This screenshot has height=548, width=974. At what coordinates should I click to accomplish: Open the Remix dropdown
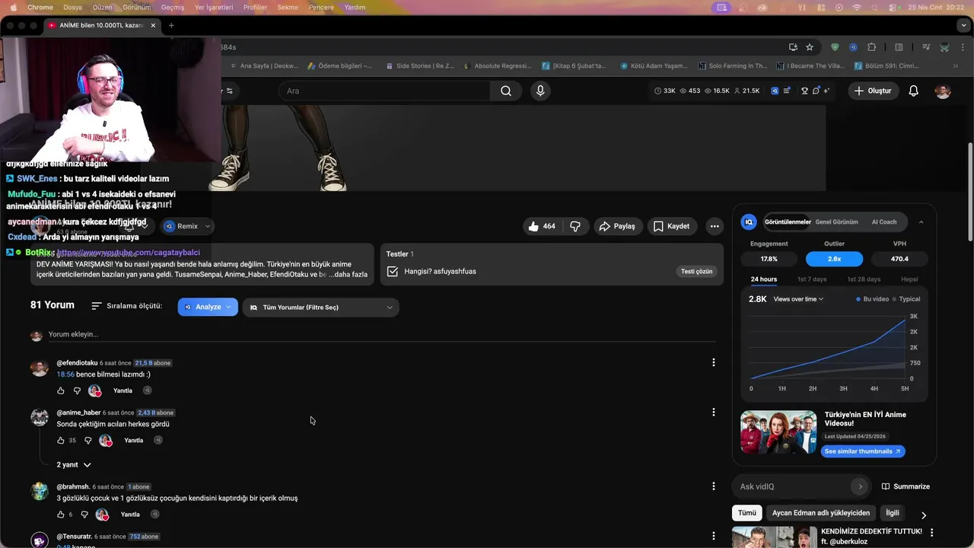click(188, 226)
